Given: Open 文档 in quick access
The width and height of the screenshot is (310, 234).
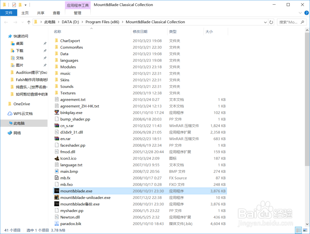Looking at the screenshot, I should (20, 58).
